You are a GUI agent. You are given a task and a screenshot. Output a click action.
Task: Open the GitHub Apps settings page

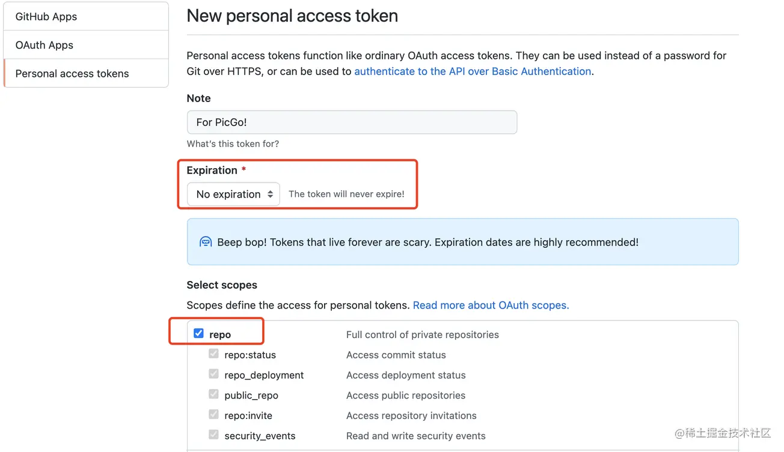[x=46, y=17]
